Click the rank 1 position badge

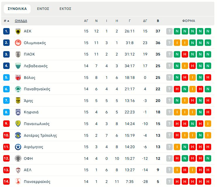pos(6,31)
